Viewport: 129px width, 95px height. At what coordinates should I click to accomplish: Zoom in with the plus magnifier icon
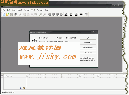point(41,14)
